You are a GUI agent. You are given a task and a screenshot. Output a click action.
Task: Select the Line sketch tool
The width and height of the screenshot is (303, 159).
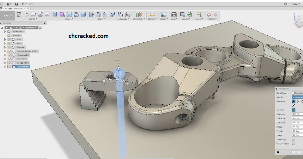pyautogui.click(x=26, y=15)
